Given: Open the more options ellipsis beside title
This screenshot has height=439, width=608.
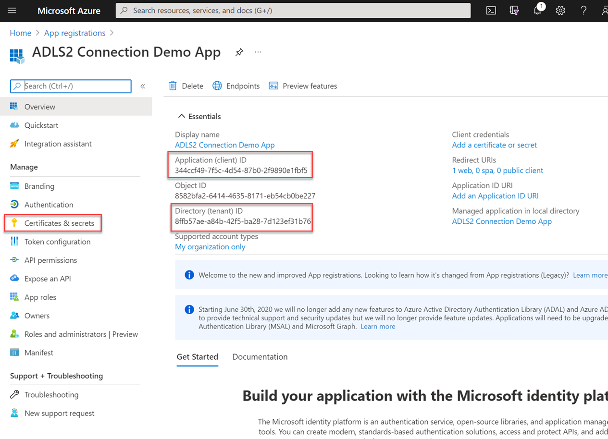Looking at the screenshot, I should [x=258, y=52].
